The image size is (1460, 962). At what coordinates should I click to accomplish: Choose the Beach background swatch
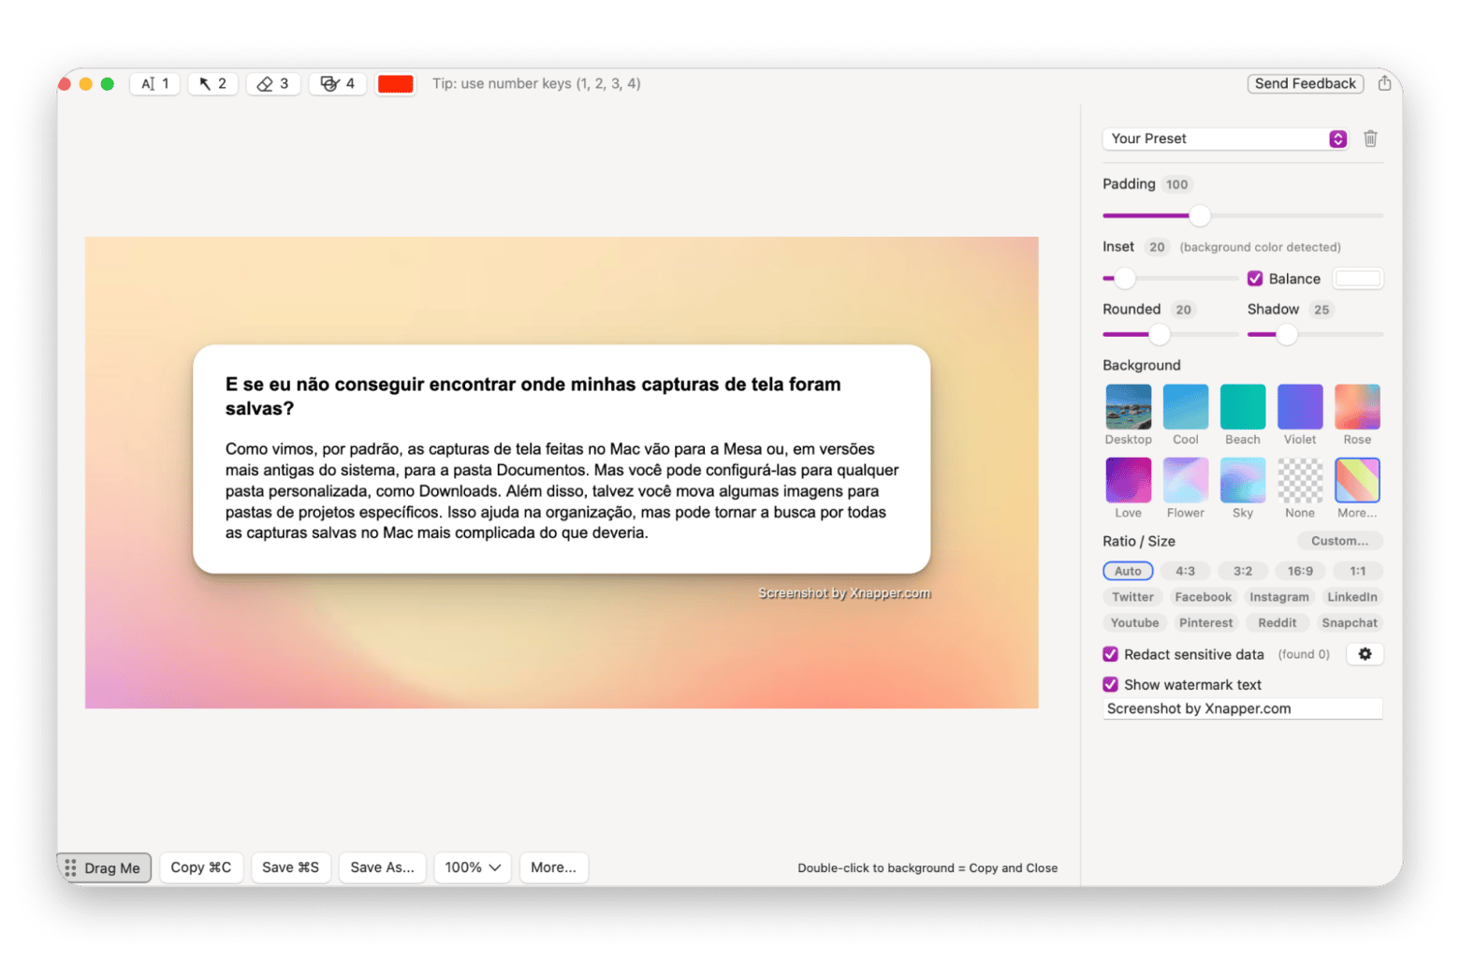(x=1242, y=406)
